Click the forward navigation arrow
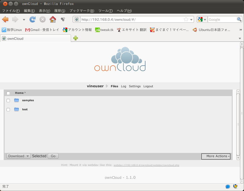The width and height of the screenshot is (244, 191). [15, 19]
